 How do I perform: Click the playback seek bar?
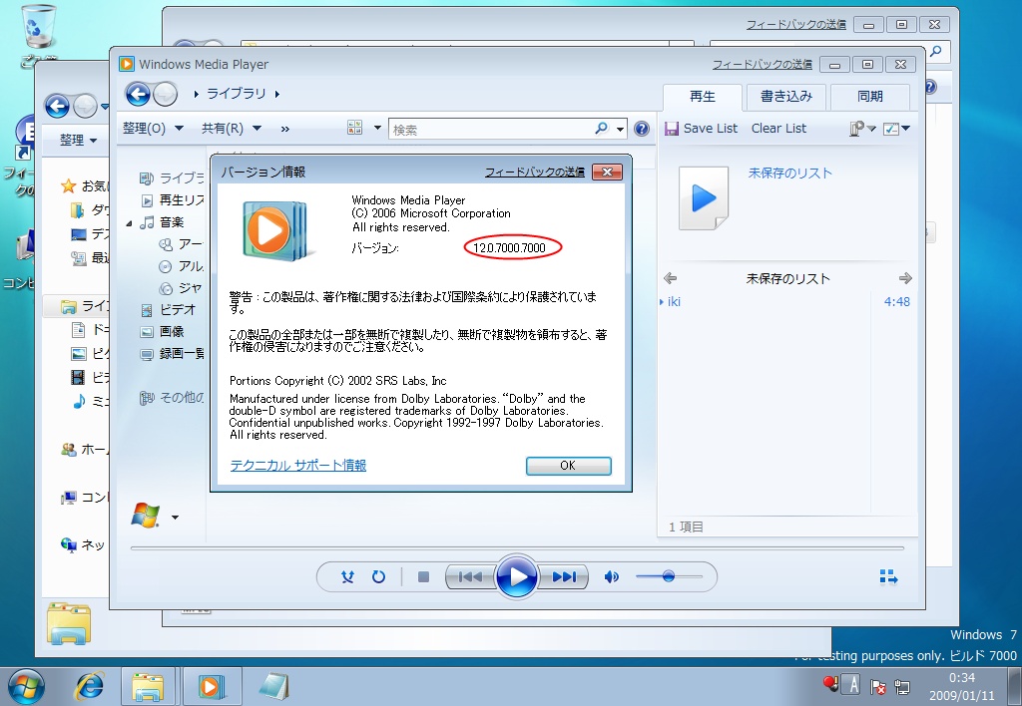click(x=517, y=548)
